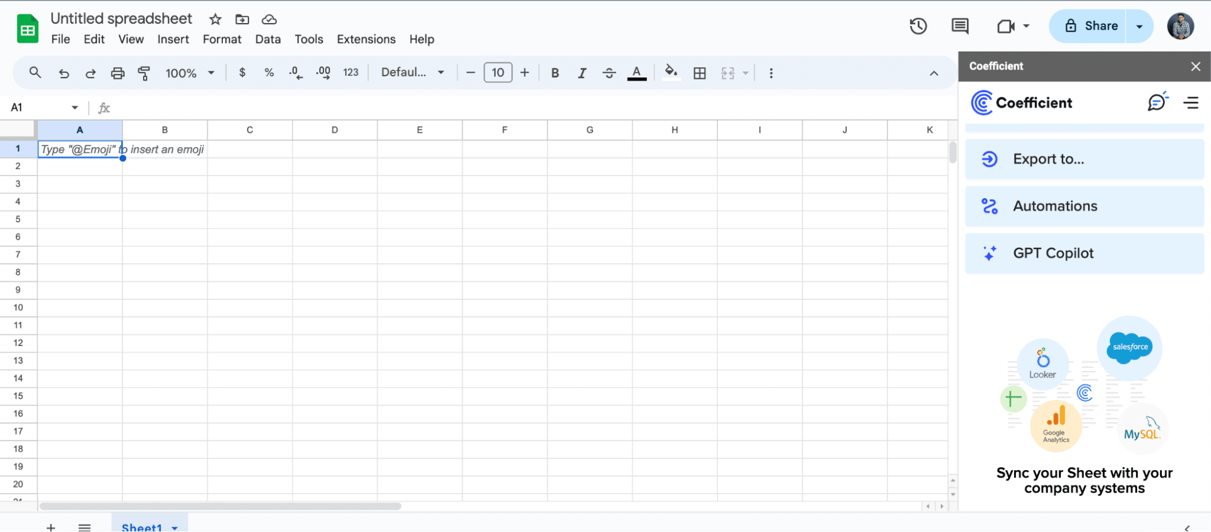Click the undo arrow in toolbar
The height and width of the screenshot is (532, 1211).
click(x=64, y=73)
